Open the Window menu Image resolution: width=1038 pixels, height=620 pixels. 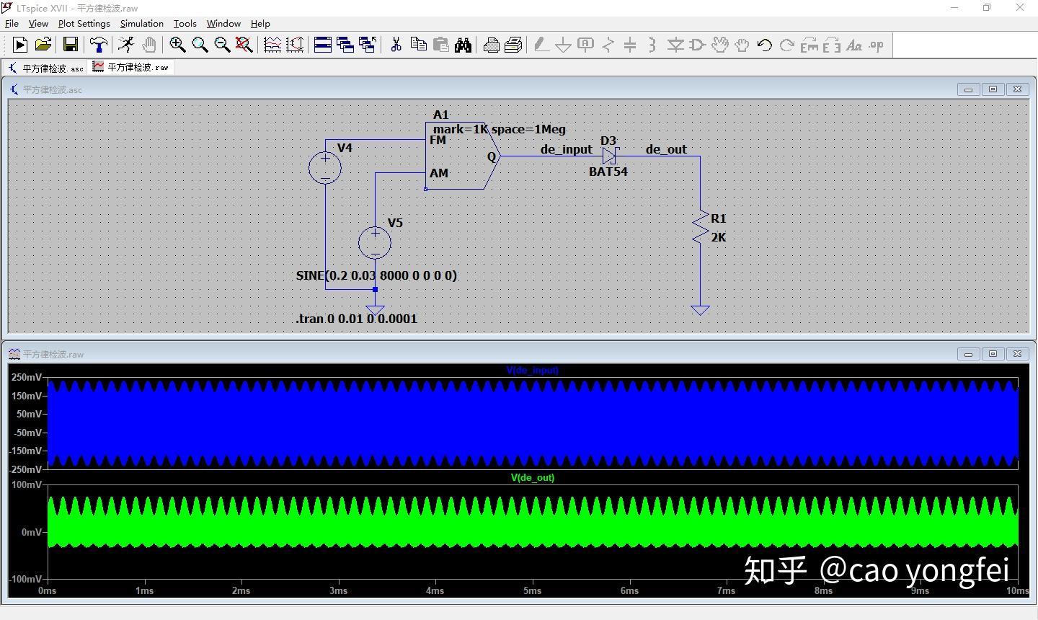223,23
